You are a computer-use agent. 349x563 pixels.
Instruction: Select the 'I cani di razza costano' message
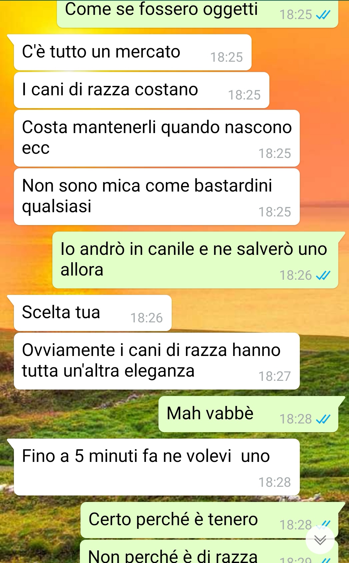click(x=142, y=90)
